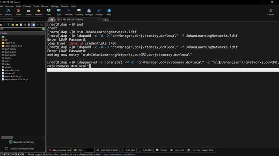
Task: Select the nagios-plugins-2.3.3.tar.gz file
Action: tap(15, 79)
